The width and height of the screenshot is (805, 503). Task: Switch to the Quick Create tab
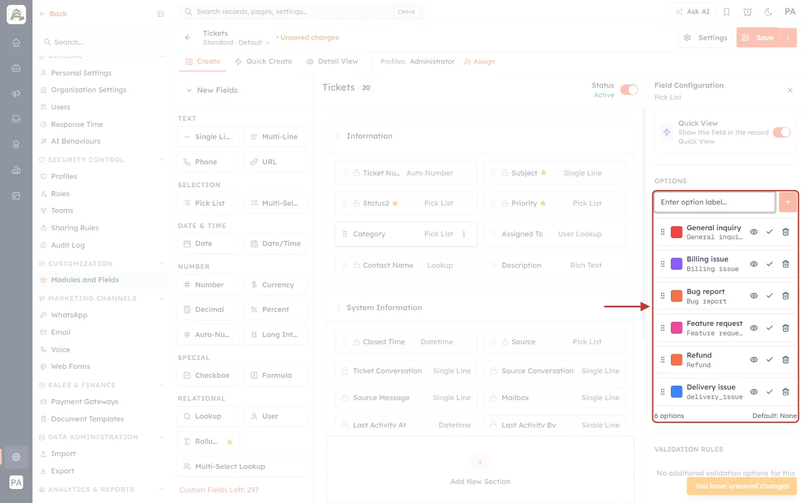pyautogui.click(x=263, y=61)
